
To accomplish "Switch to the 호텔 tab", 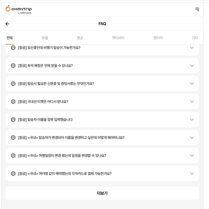I will click(45, 38).
